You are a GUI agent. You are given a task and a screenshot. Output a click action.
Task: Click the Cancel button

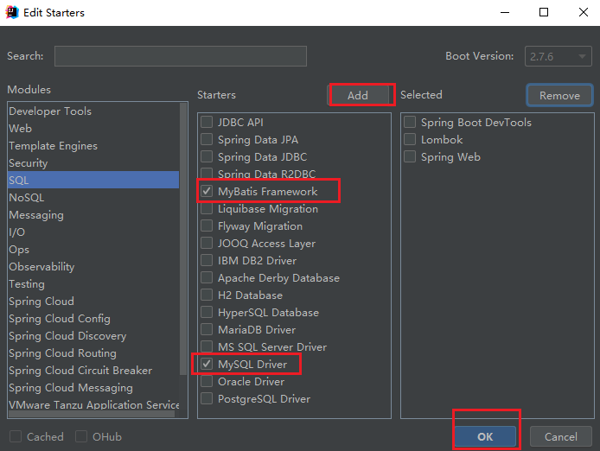[x=560, y=436]
